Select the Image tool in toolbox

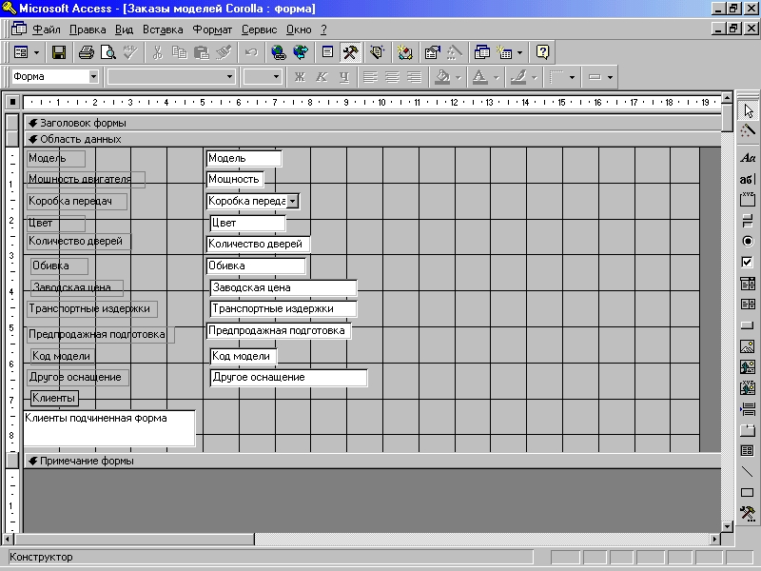748,346
